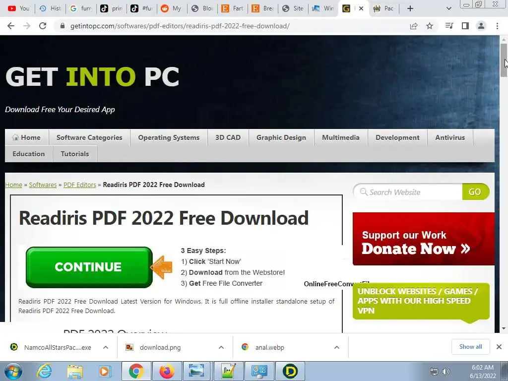
Task: View site info via padlock icon
Action: [63, 26]
